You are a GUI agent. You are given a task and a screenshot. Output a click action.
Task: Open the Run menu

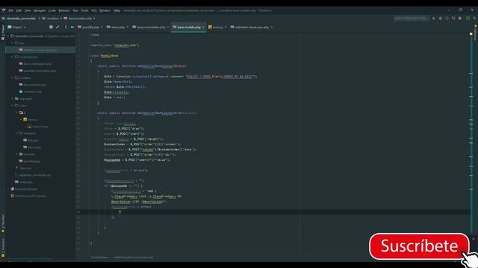pyautogui.click(x=75, y=10)
